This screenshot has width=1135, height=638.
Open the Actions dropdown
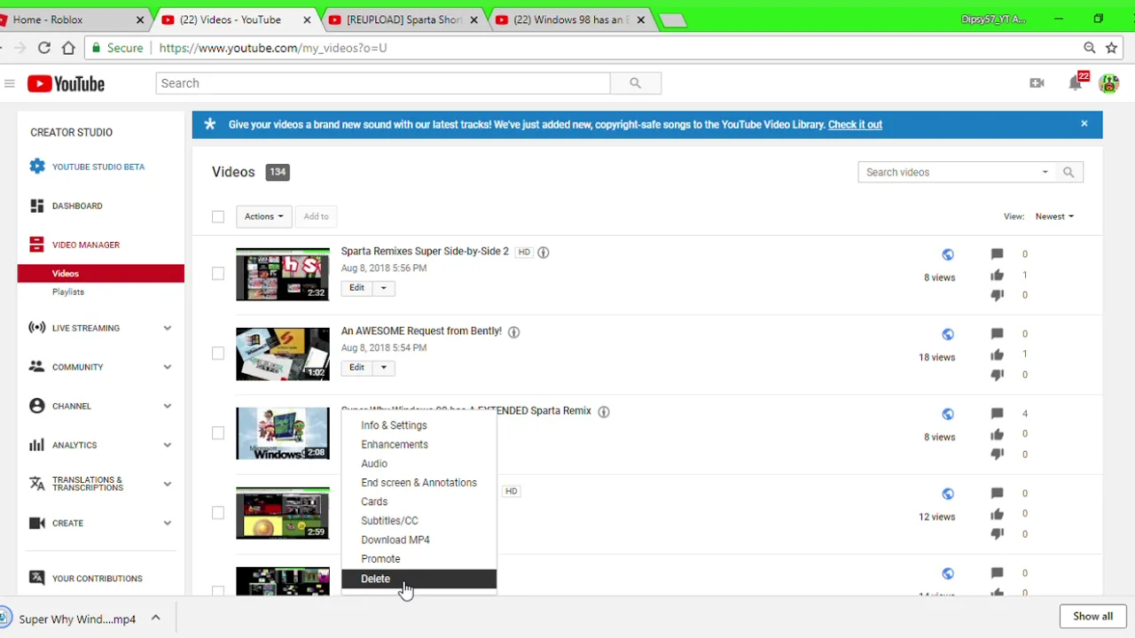pos(263,216)
